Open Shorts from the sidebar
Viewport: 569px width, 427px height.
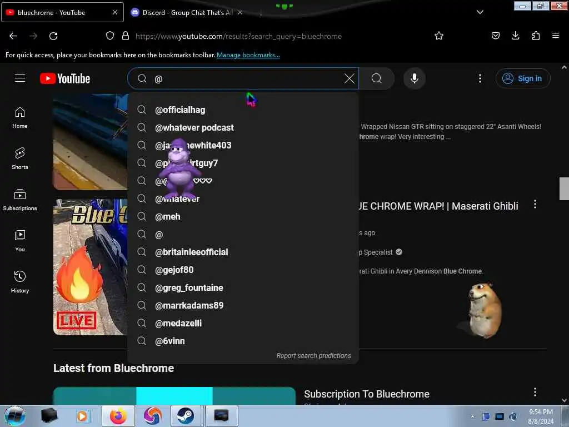click(20, 158)
